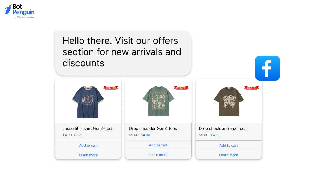Screen dimensions: 336x179
Task: Add the brown Drop shoulder tee to cart
Action: tap(229, 145)
